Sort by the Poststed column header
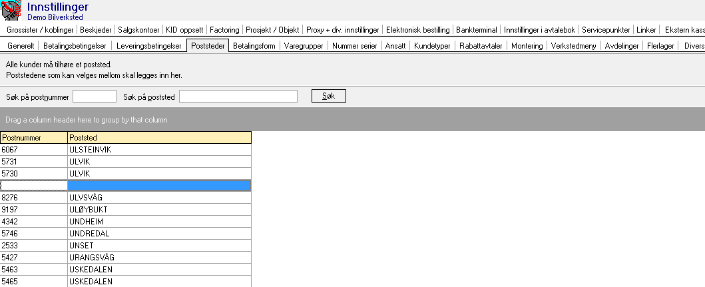 [x=160, y=138]
